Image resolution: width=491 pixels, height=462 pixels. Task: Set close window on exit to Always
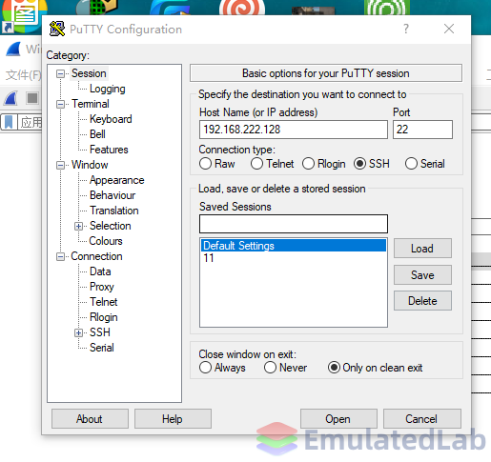tap(205, 368)
